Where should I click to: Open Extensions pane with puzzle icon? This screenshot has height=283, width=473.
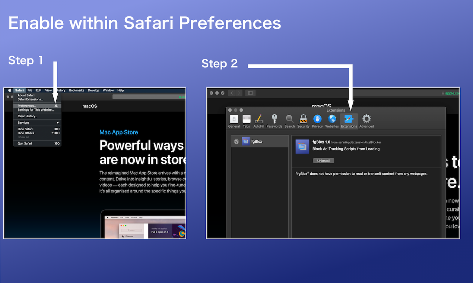click(349, 121)
